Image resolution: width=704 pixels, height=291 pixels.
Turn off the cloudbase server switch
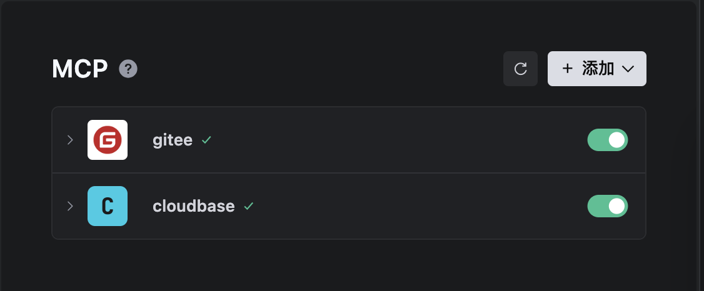pos(607,206)
